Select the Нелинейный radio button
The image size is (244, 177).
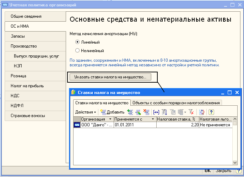click(x=77, y=51)
